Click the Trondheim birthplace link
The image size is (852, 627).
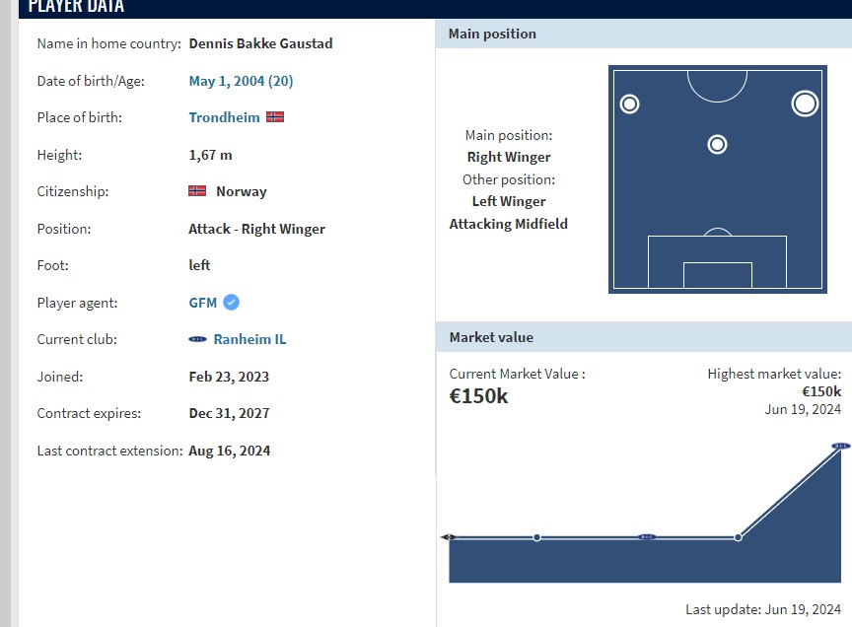pos(224,117)
